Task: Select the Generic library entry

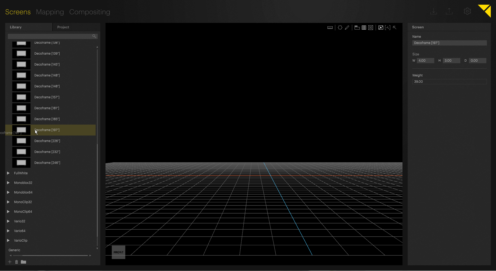Action: [x=14, y=250]
